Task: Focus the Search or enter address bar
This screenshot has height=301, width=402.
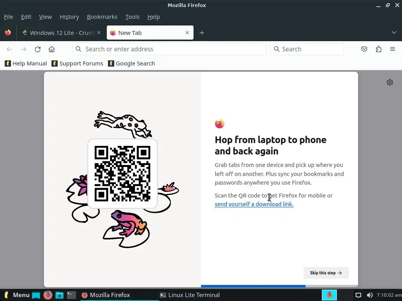Action: click(169, 49)
